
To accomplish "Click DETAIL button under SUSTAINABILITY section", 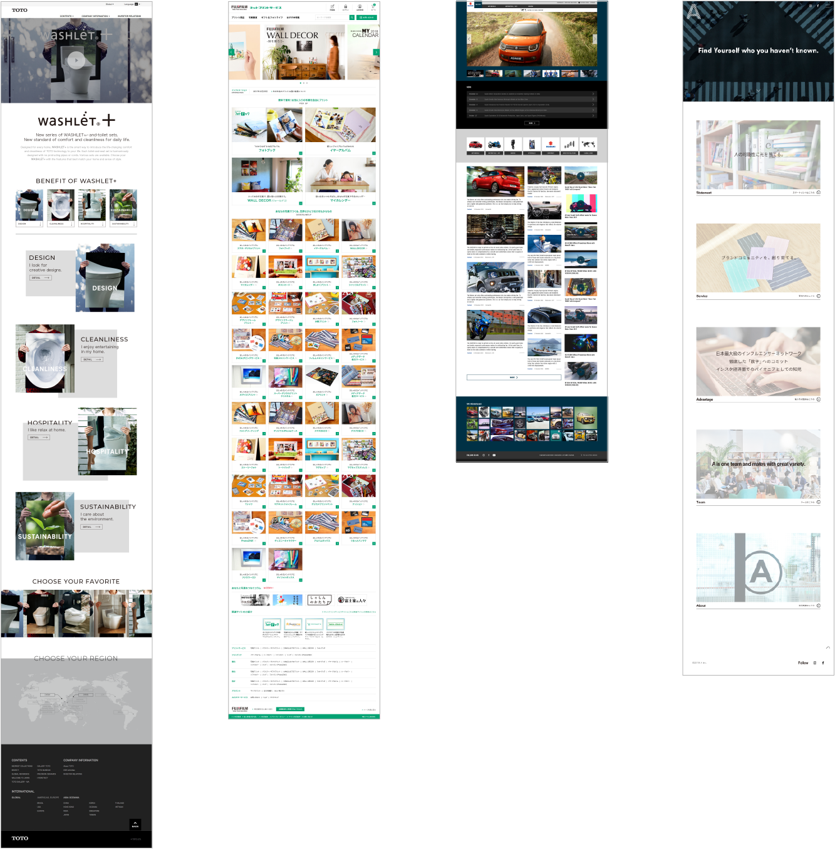I will coord(91,527).
